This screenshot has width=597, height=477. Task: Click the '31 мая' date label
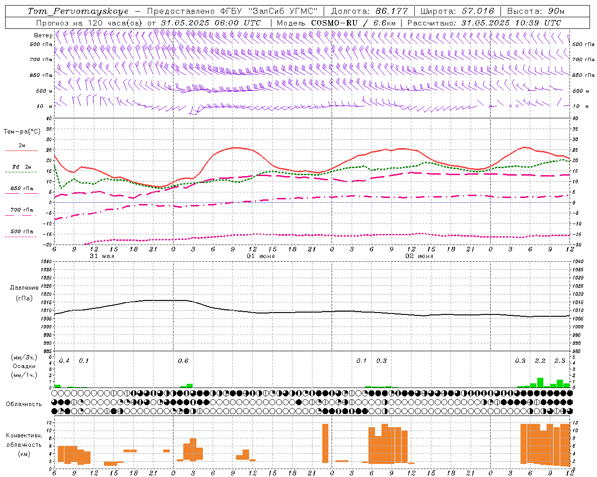click(x=102, y=256)
